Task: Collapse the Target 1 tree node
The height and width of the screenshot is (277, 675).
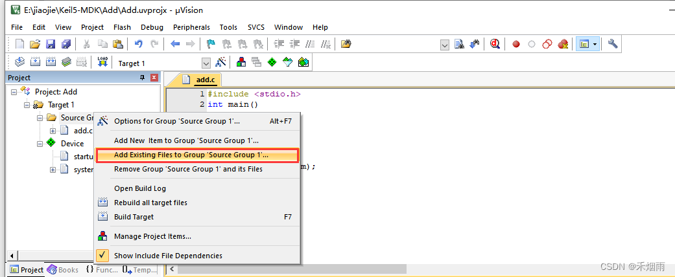Action: [x=27, y=105]
